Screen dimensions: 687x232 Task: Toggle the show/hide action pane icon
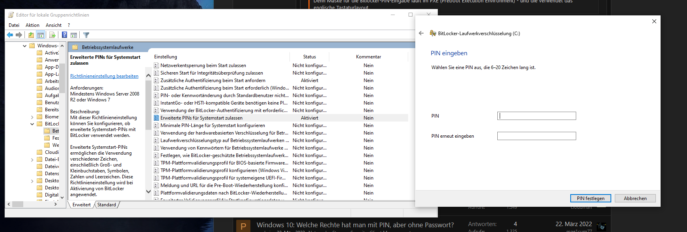(73, 35)
